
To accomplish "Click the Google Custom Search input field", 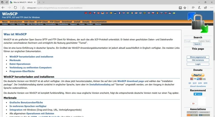I will tap(197, 41).
